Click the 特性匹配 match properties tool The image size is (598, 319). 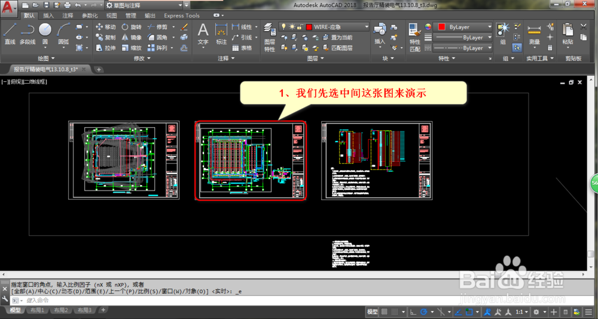click(414, 38)
